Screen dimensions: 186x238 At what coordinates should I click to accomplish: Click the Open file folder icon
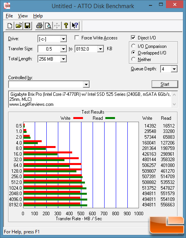coord(19,25)
